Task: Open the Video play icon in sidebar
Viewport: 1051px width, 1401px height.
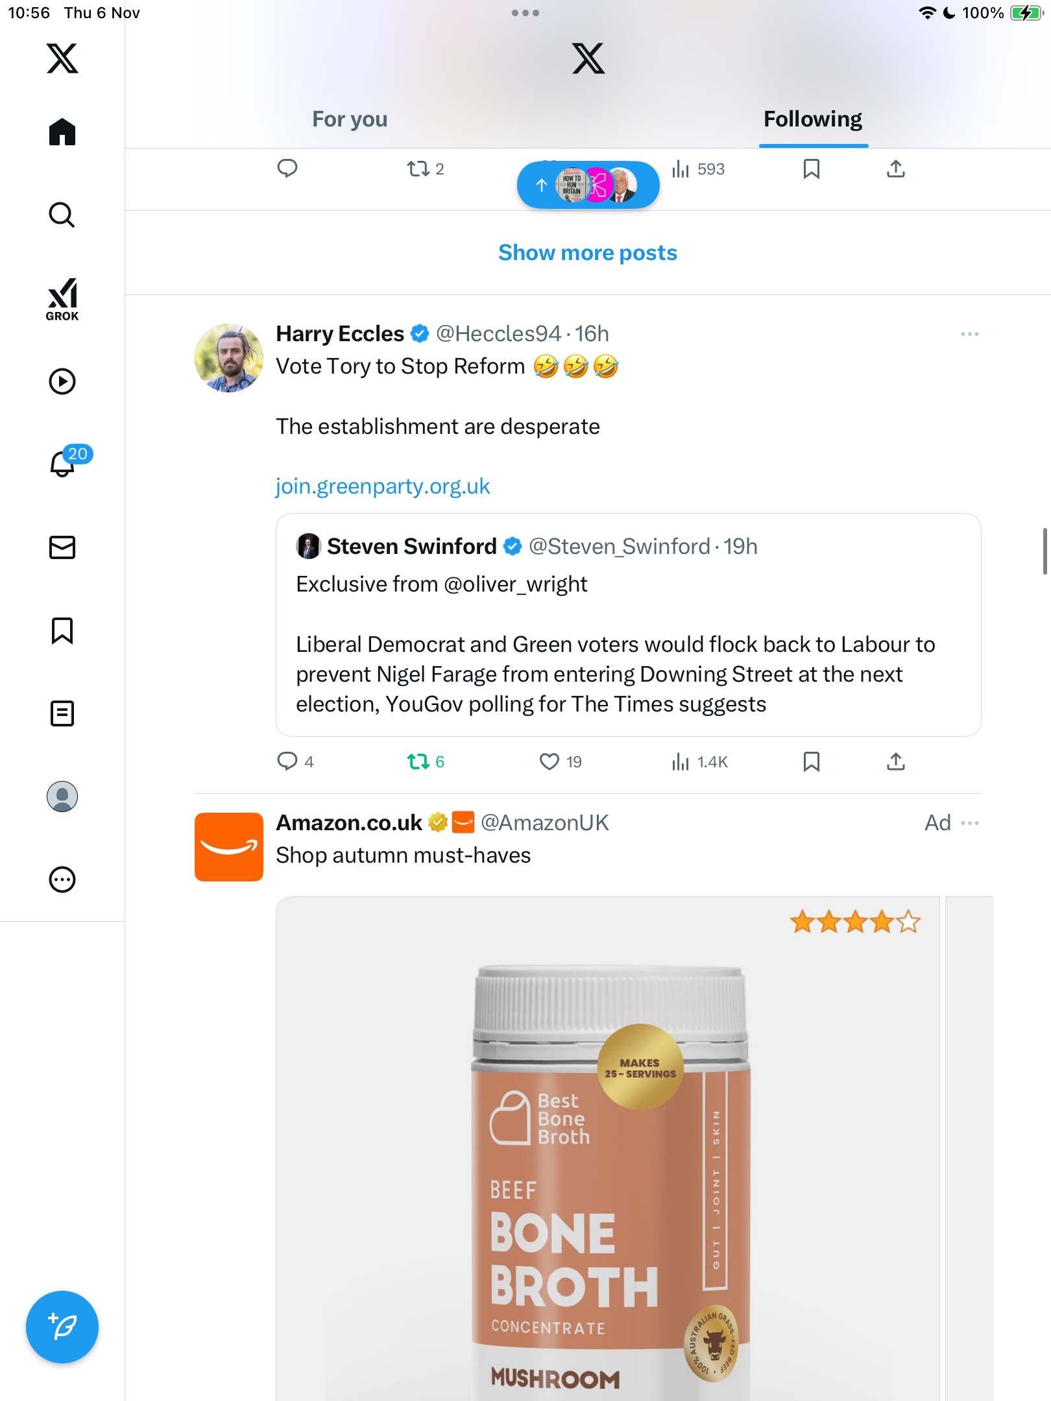Action: [x=62, y=381]
